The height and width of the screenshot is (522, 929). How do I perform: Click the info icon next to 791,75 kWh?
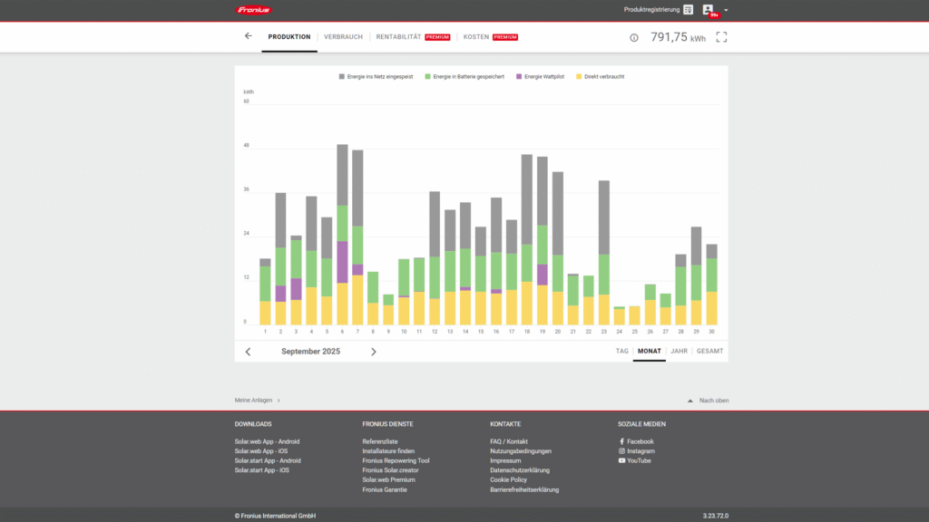click(634, 38)
